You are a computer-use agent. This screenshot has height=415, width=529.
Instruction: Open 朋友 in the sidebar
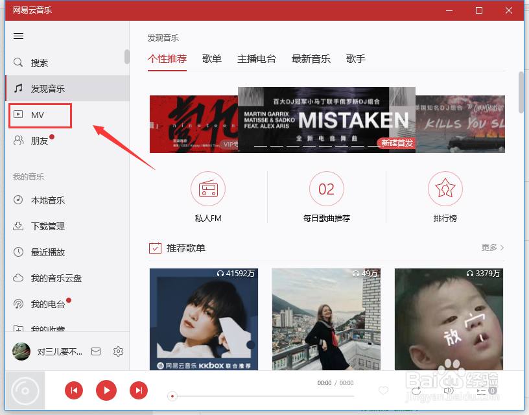(39, 140)
